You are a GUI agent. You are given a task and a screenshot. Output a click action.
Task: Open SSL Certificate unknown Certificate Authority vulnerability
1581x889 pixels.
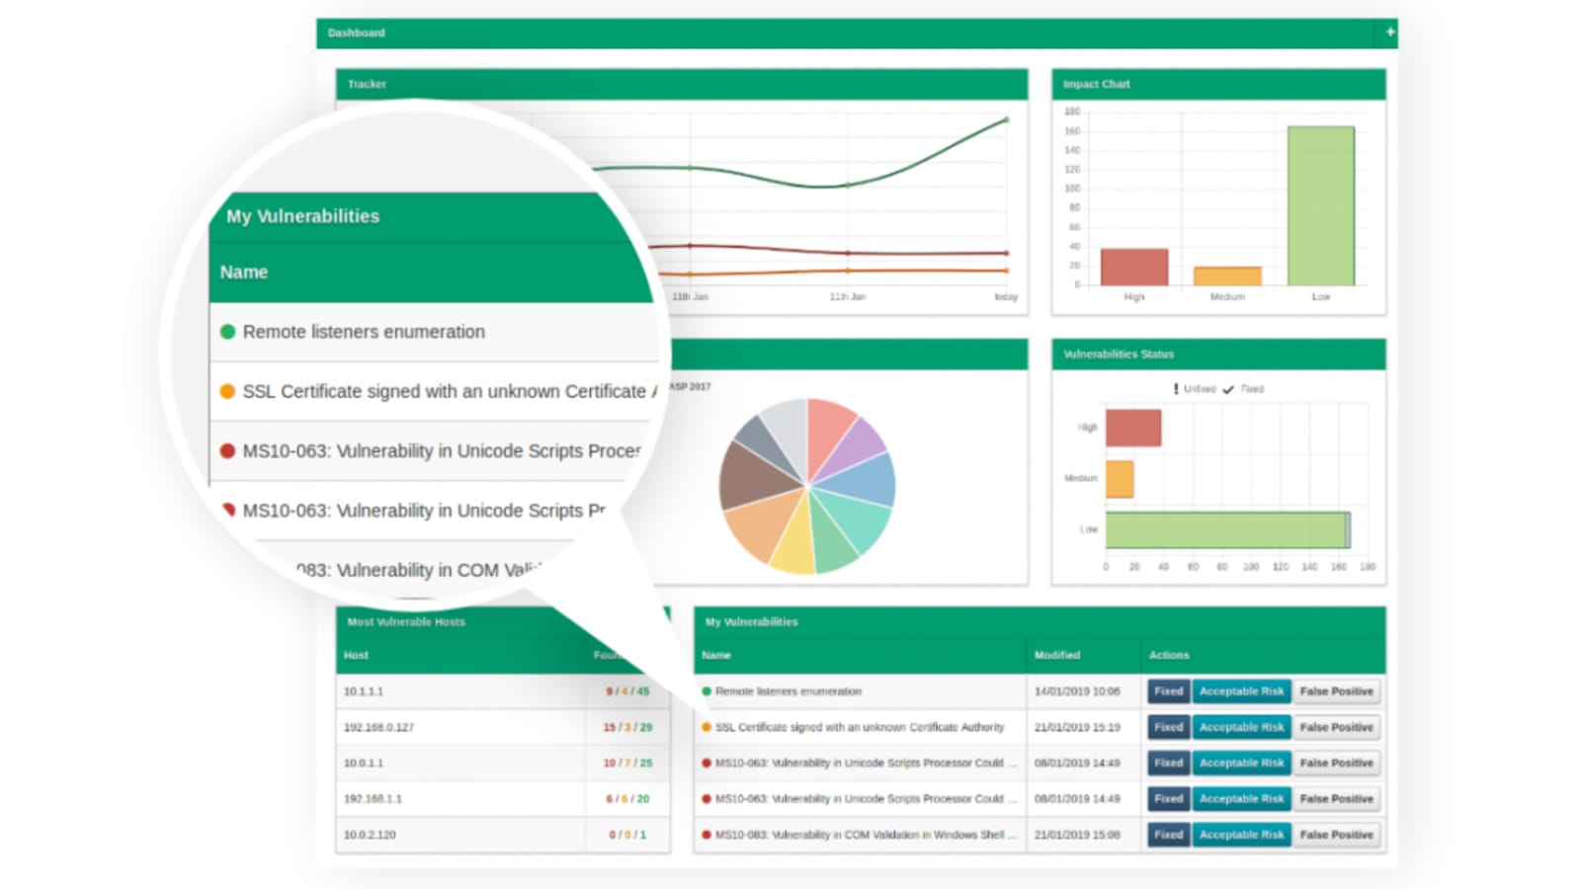859,727
